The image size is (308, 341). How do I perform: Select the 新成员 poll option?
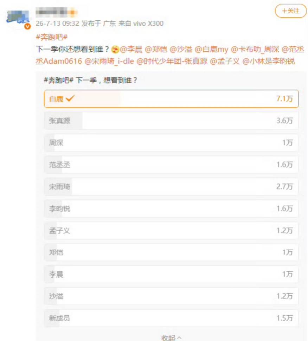click(x=171, y=318)
